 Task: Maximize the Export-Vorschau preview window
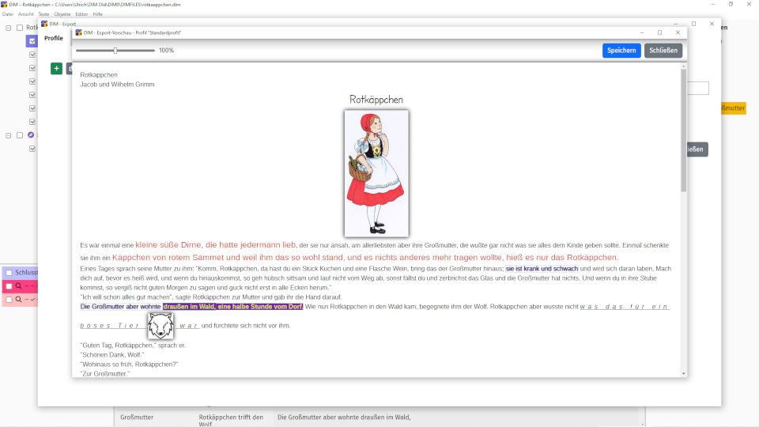[x=659, y=32]
